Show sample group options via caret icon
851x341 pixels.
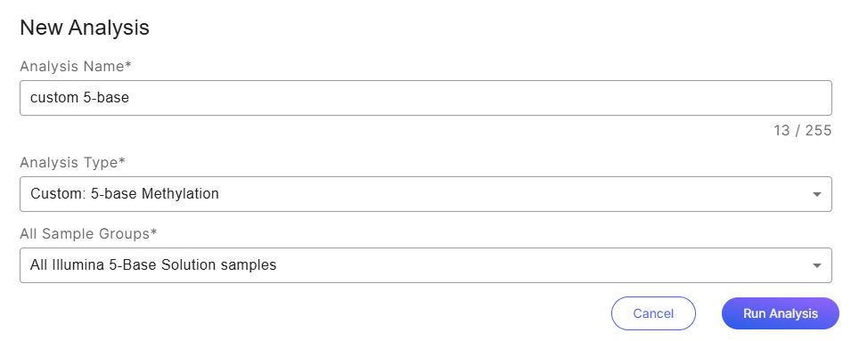coord(816,265)
